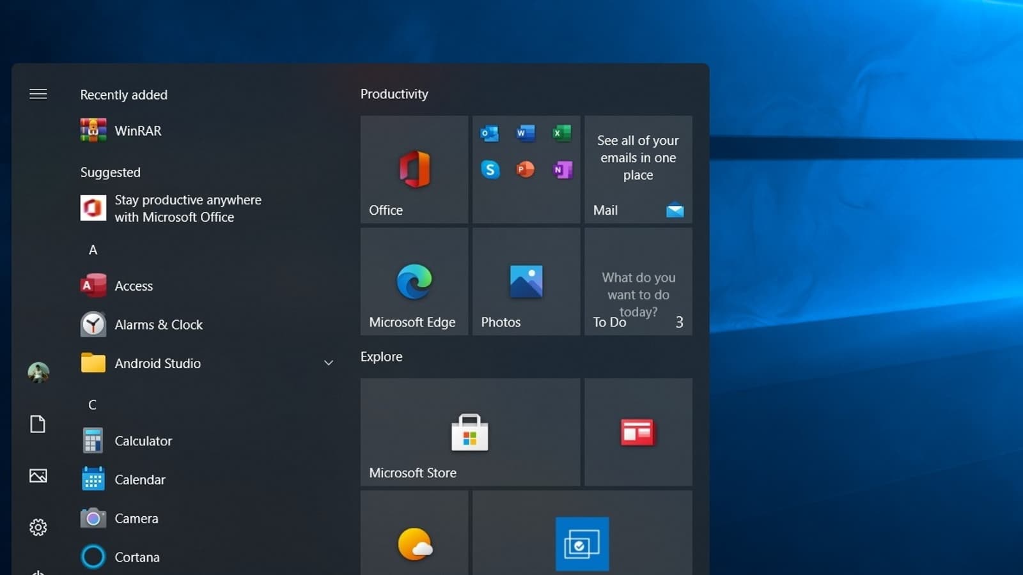The width and height of the screenshot is (1023, 575).
Task: Select the Explore group title
Action: [381, 356]
